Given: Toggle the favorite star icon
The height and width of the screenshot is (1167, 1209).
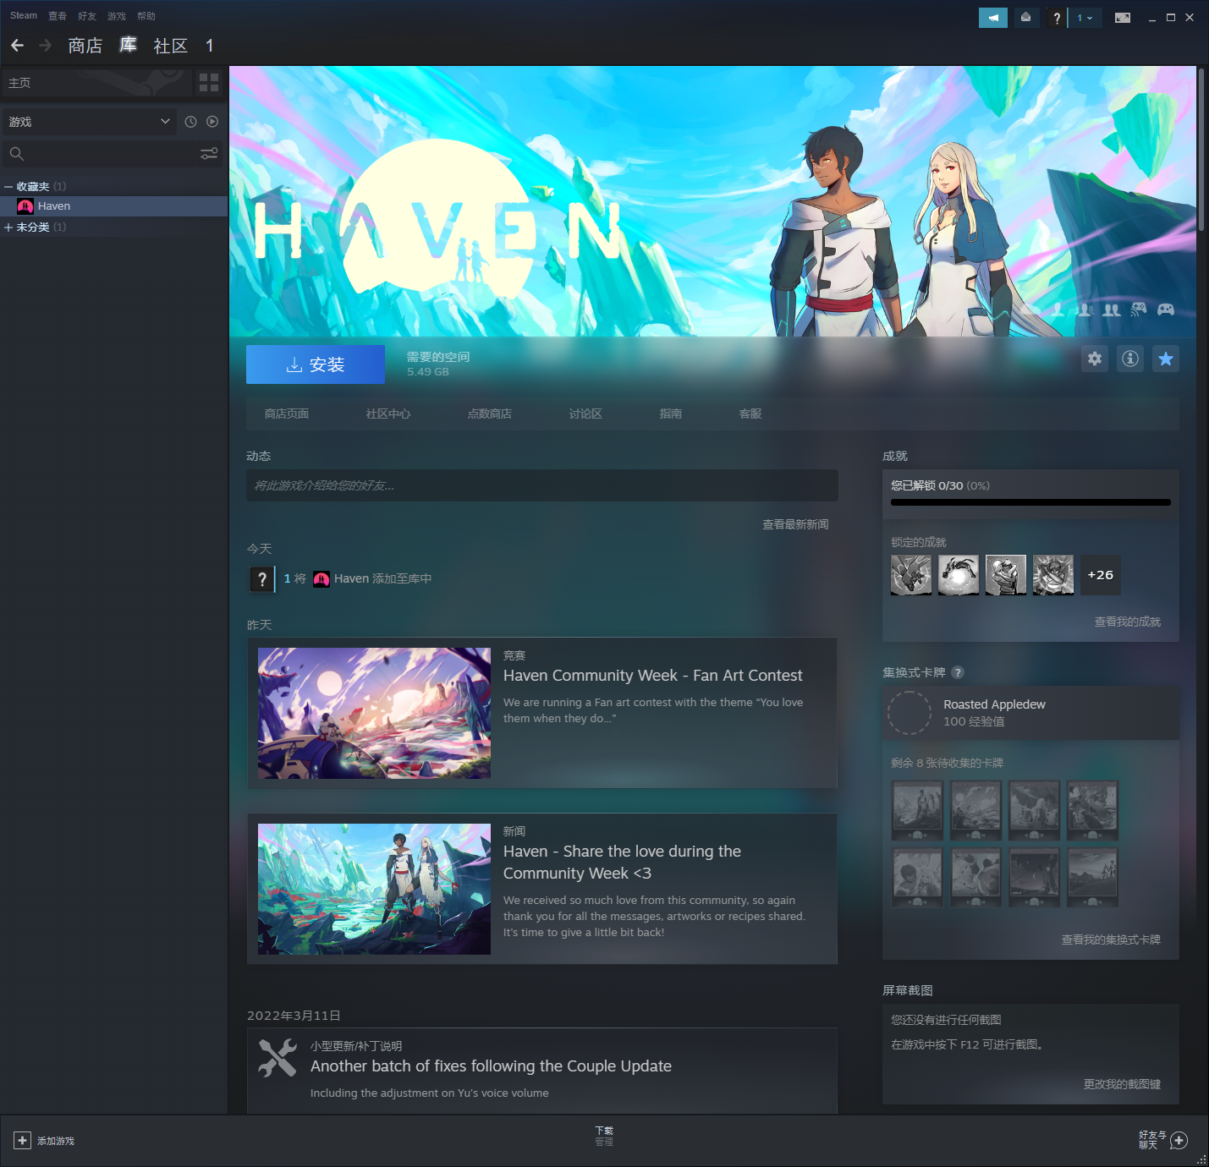Looking at the screenshot, I should 1166,359.
